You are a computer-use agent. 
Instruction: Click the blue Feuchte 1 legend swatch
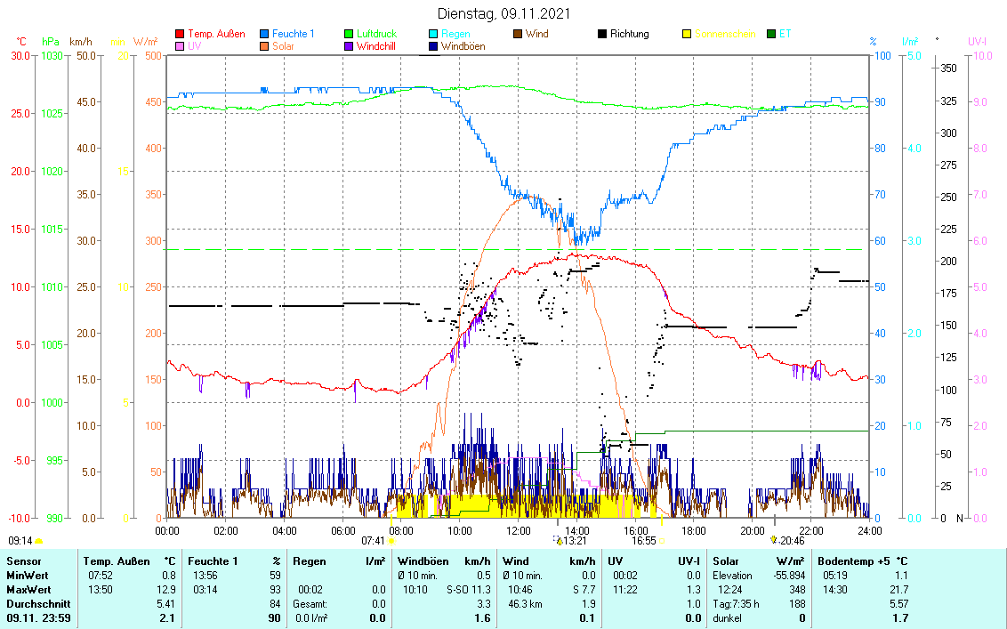click(264, 34)
